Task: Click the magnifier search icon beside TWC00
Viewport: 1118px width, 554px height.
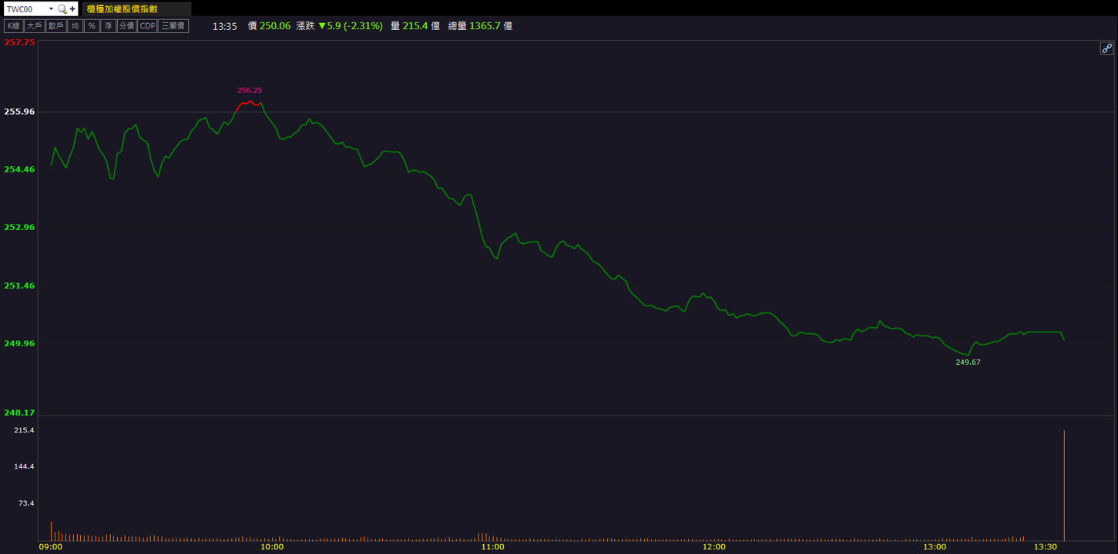Action: (x=62, y=9)
